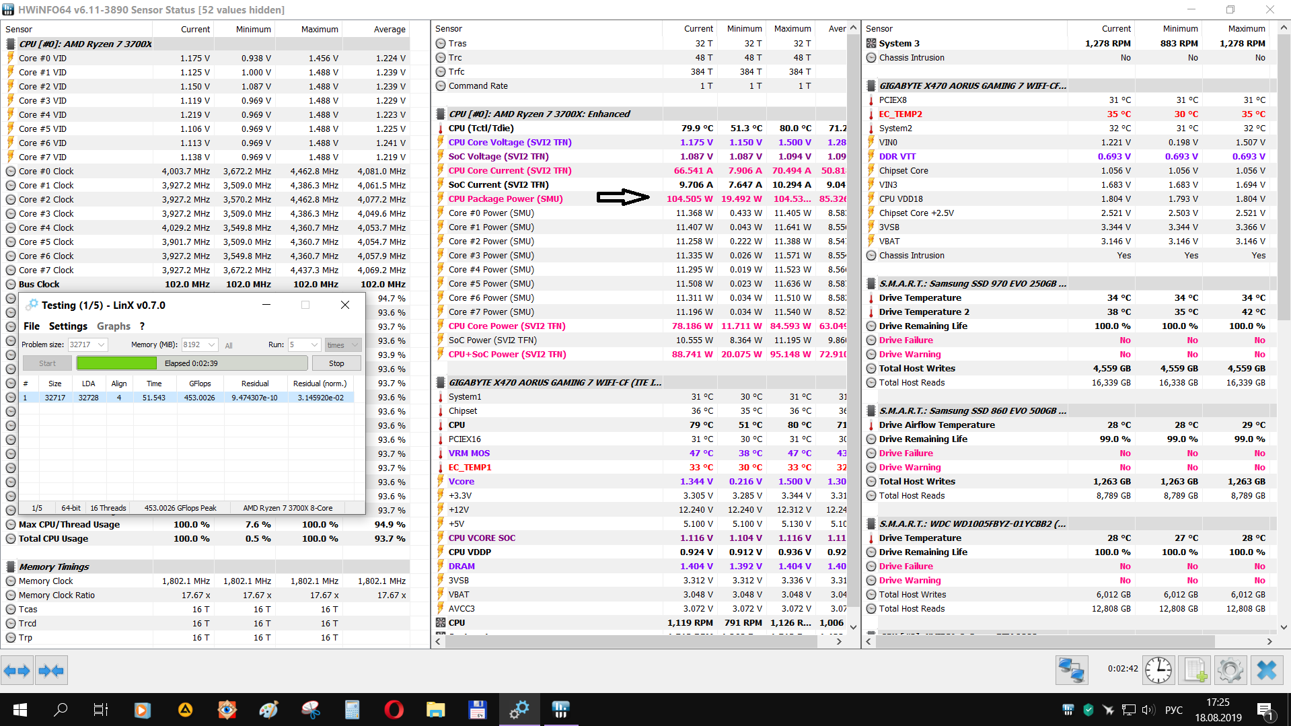This screenshot has width=1291, height=726.
Task: Click right arrow of middle panel horizontal scrollbar
Action: click(x=839, y=642)
